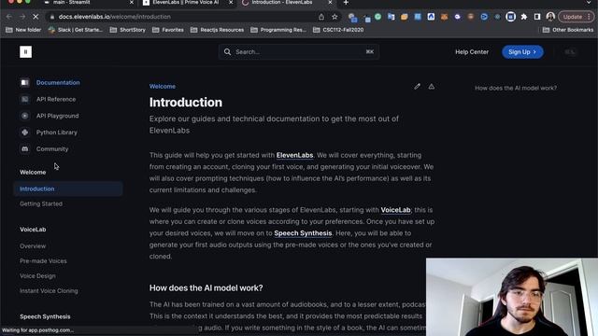Click the pencil edit page icon
598x336 pixels.
(x=418, y=87)
